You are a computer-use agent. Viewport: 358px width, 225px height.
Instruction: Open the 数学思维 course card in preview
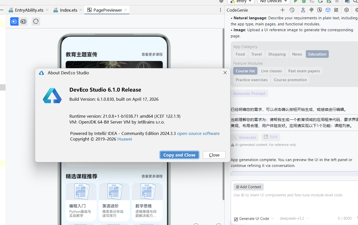[x=147, y=202]
